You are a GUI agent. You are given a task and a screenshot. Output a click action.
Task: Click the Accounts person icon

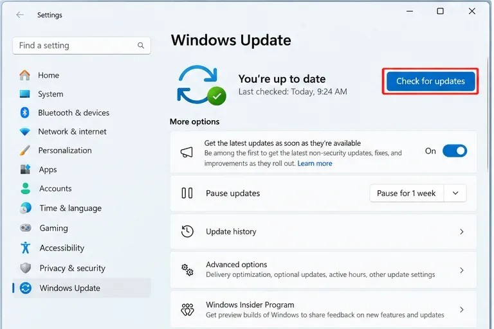click(25, 188)
